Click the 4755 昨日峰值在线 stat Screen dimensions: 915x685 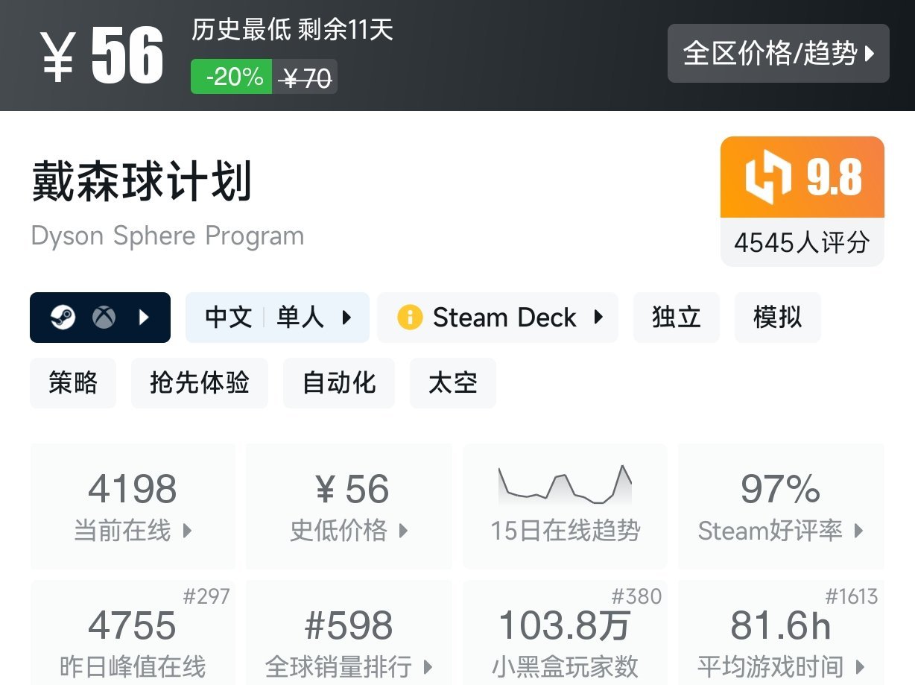(x=133, y=634)
